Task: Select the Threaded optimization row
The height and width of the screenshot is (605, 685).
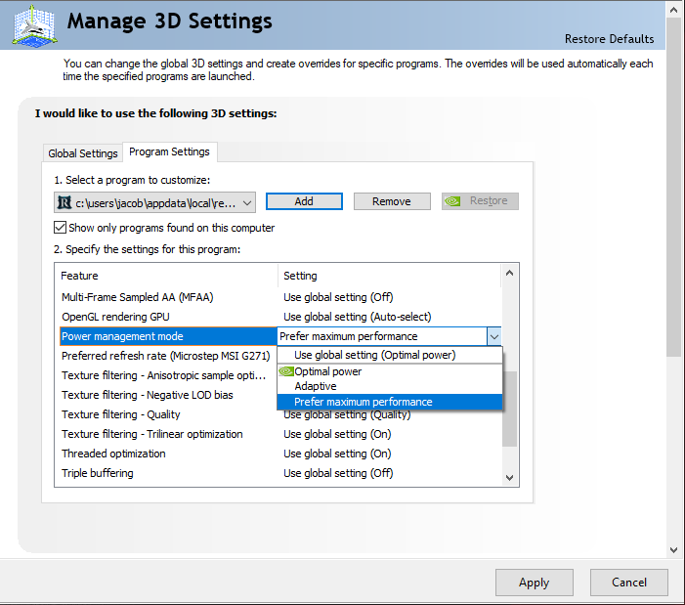Action: 113,454
